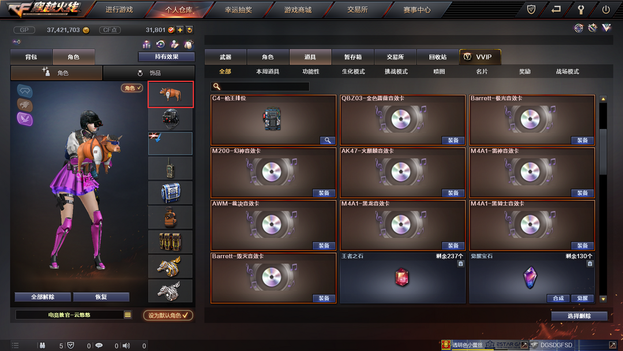Switch to the 武器 tab
This screenshot has width=623, height=351.
click(226, 57)
